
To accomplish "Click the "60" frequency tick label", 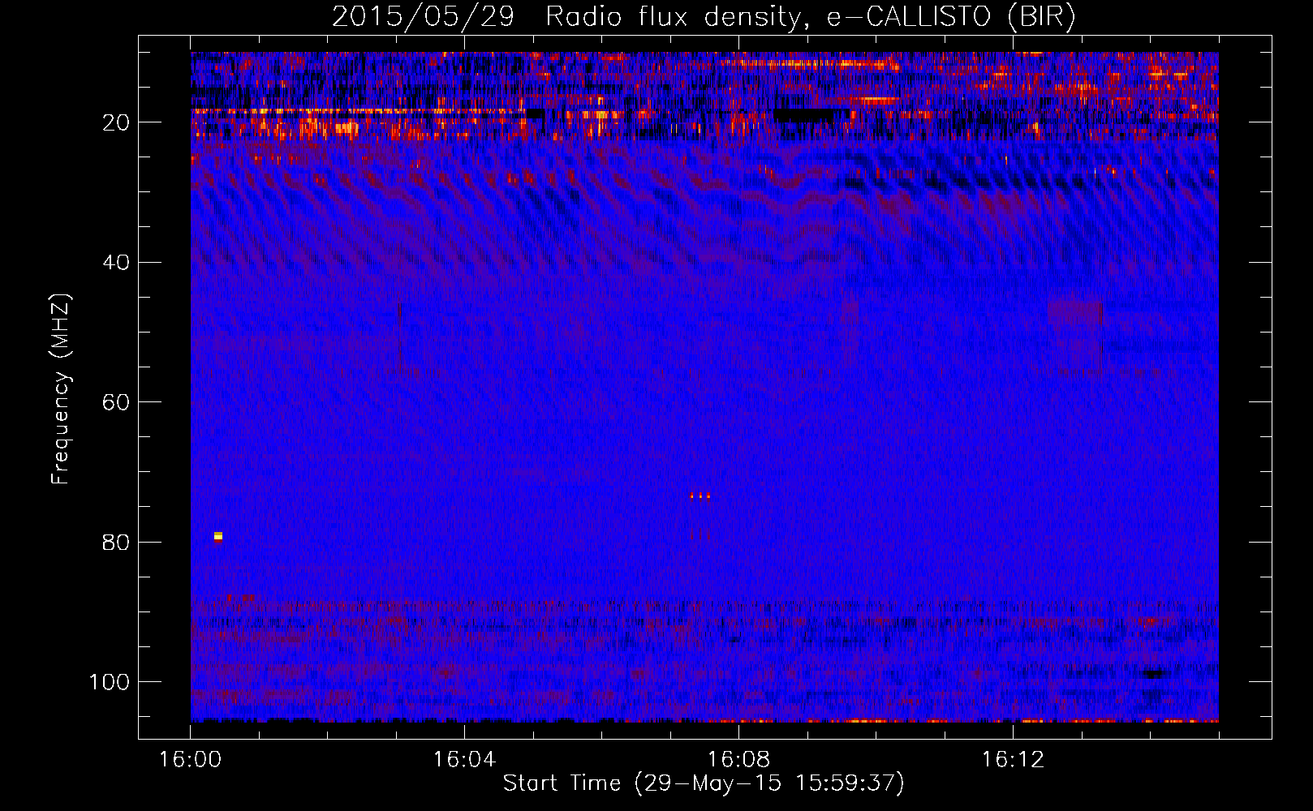I will coord(117,402).
